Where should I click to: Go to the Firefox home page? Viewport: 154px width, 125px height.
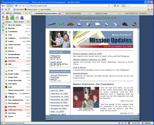point(23,6)
